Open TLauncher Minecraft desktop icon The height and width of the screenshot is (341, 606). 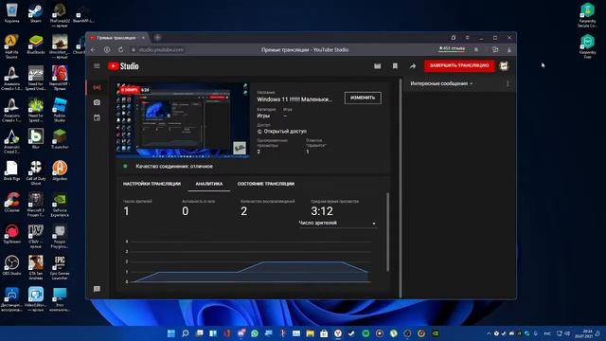[60, 139]
